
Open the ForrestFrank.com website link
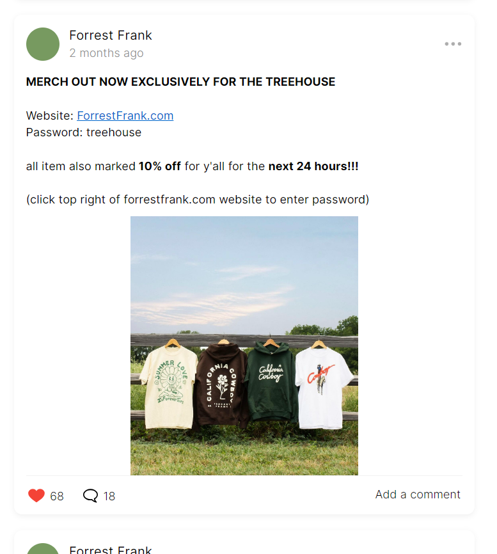tap(125, 116)
